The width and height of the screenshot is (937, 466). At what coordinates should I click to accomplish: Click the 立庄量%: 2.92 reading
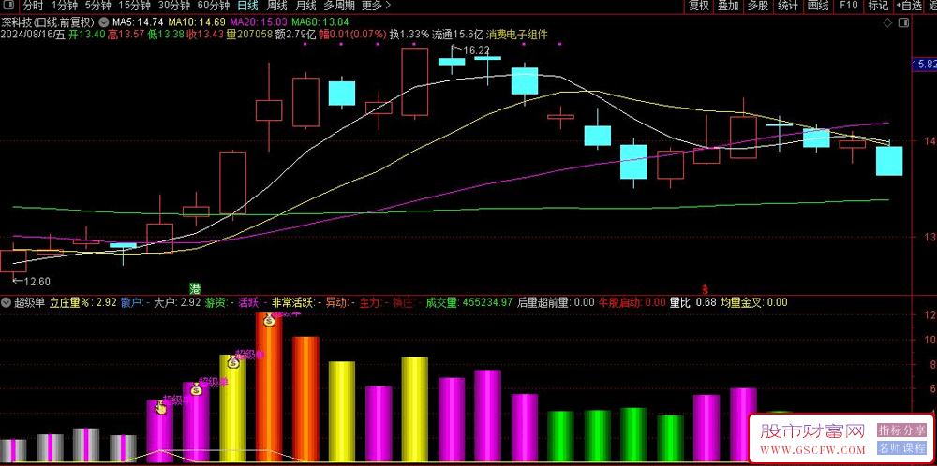83,302
